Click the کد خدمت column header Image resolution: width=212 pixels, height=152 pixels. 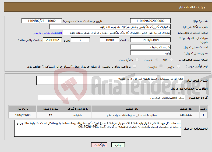point(186,109)
